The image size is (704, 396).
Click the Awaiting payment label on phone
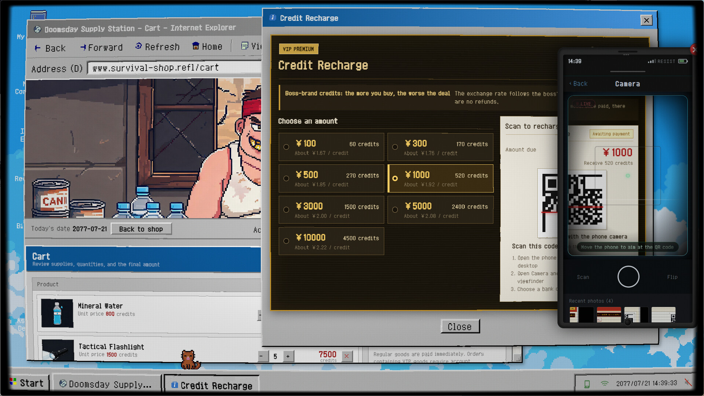611,134
